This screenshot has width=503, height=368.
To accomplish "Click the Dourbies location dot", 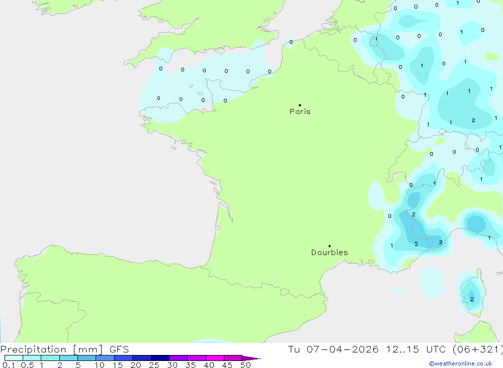I will (x=329, y=246).
